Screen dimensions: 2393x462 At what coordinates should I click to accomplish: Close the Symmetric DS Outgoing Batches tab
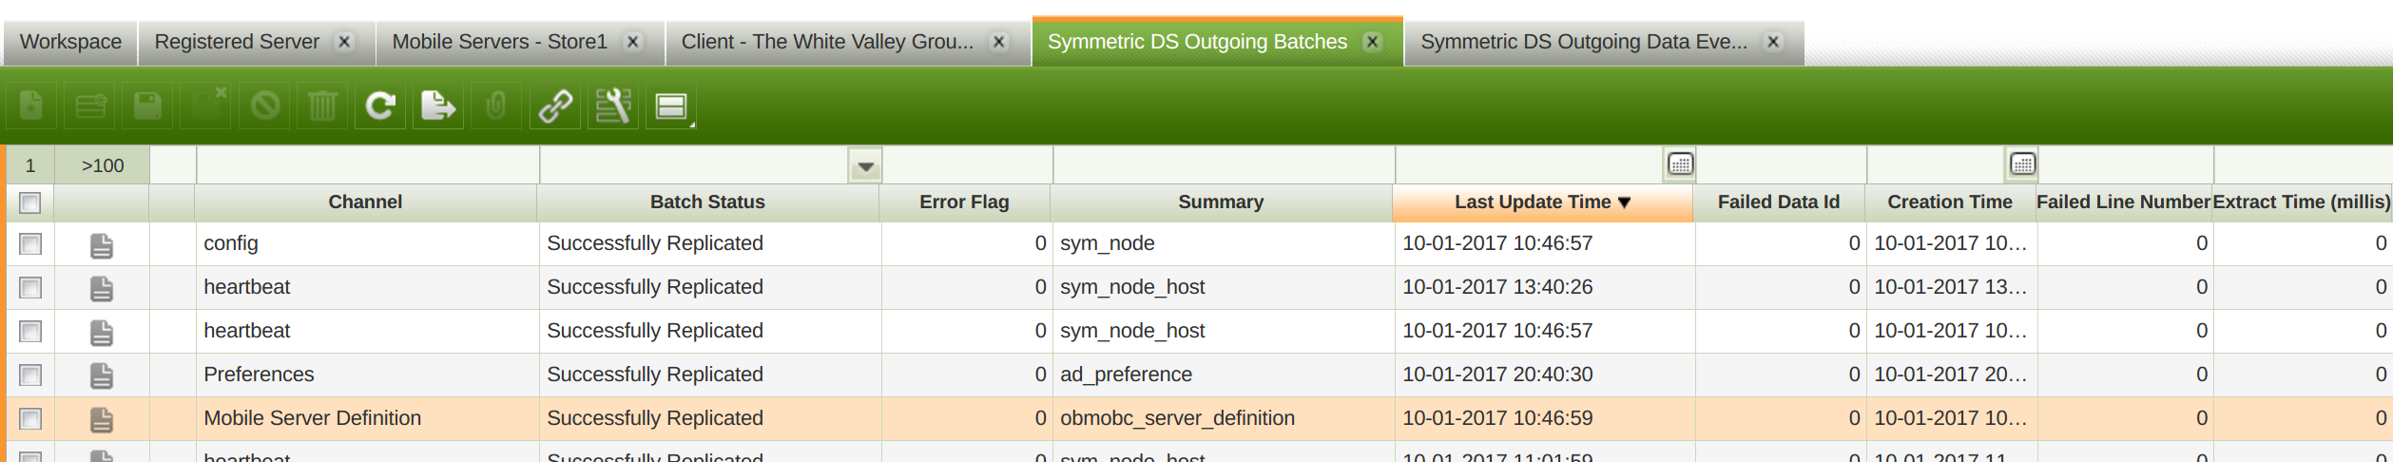tap(1372, 42)
